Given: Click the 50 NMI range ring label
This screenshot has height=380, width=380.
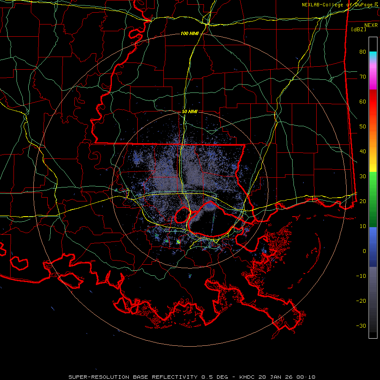Looking at the screenshot, I should point(190,112).
